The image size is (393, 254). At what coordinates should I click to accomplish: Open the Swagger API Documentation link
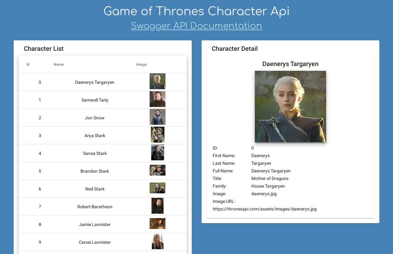click(x=196, y=26)
